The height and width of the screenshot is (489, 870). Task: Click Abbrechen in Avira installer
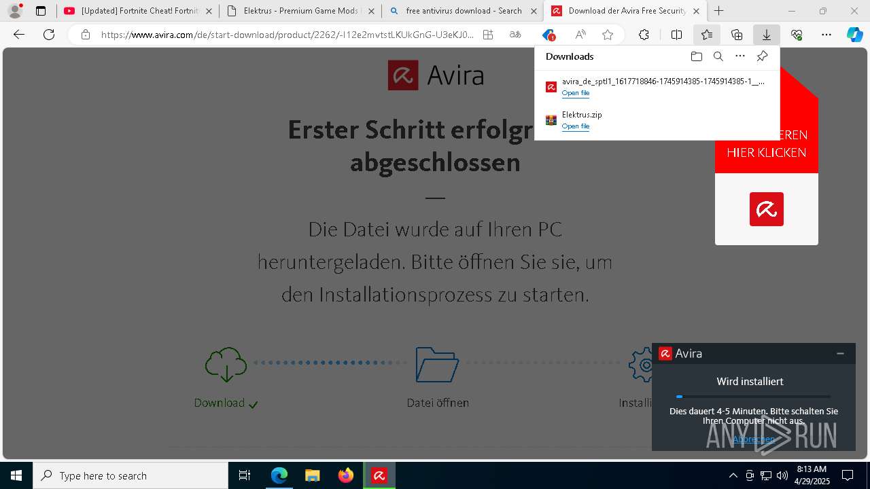pyautogui.click(x=753, y=439)
